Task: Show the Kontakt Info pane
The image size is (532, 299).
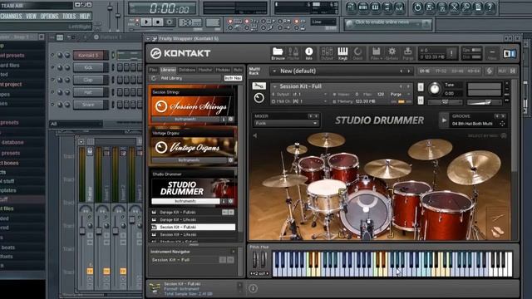Action: 308,53
